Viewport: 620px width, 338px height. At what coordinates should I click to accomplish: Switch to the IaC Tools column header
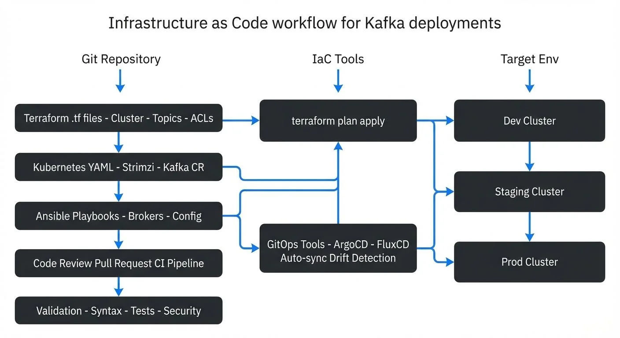click(338, 59)
